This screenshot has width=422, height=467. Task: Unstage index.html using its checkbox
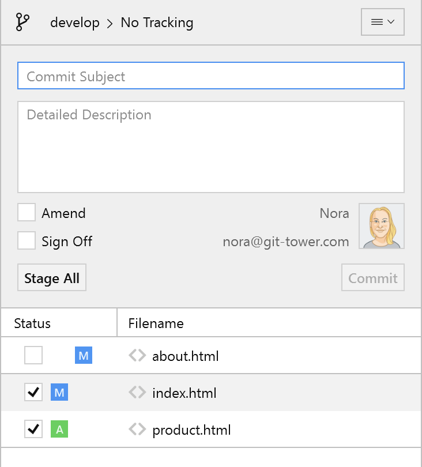(33, 393)
